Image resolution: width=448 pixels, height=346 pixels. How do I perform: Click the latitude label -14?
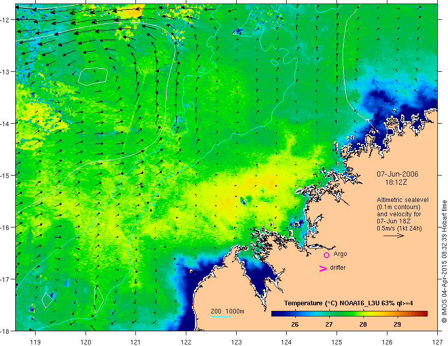[5, 124]
